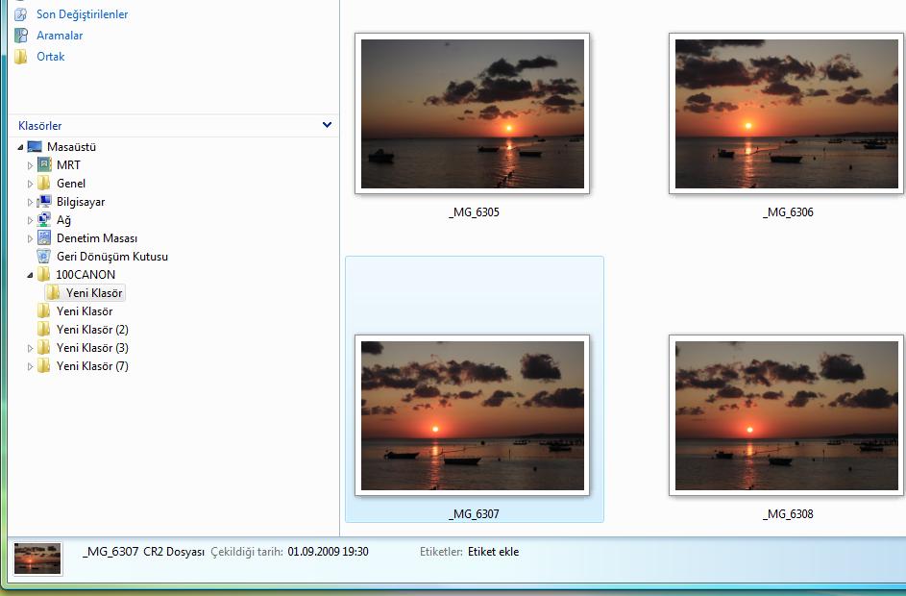Select Yeni Klasör (2) in the tree
906x596 pixels.
pos(92,330)
